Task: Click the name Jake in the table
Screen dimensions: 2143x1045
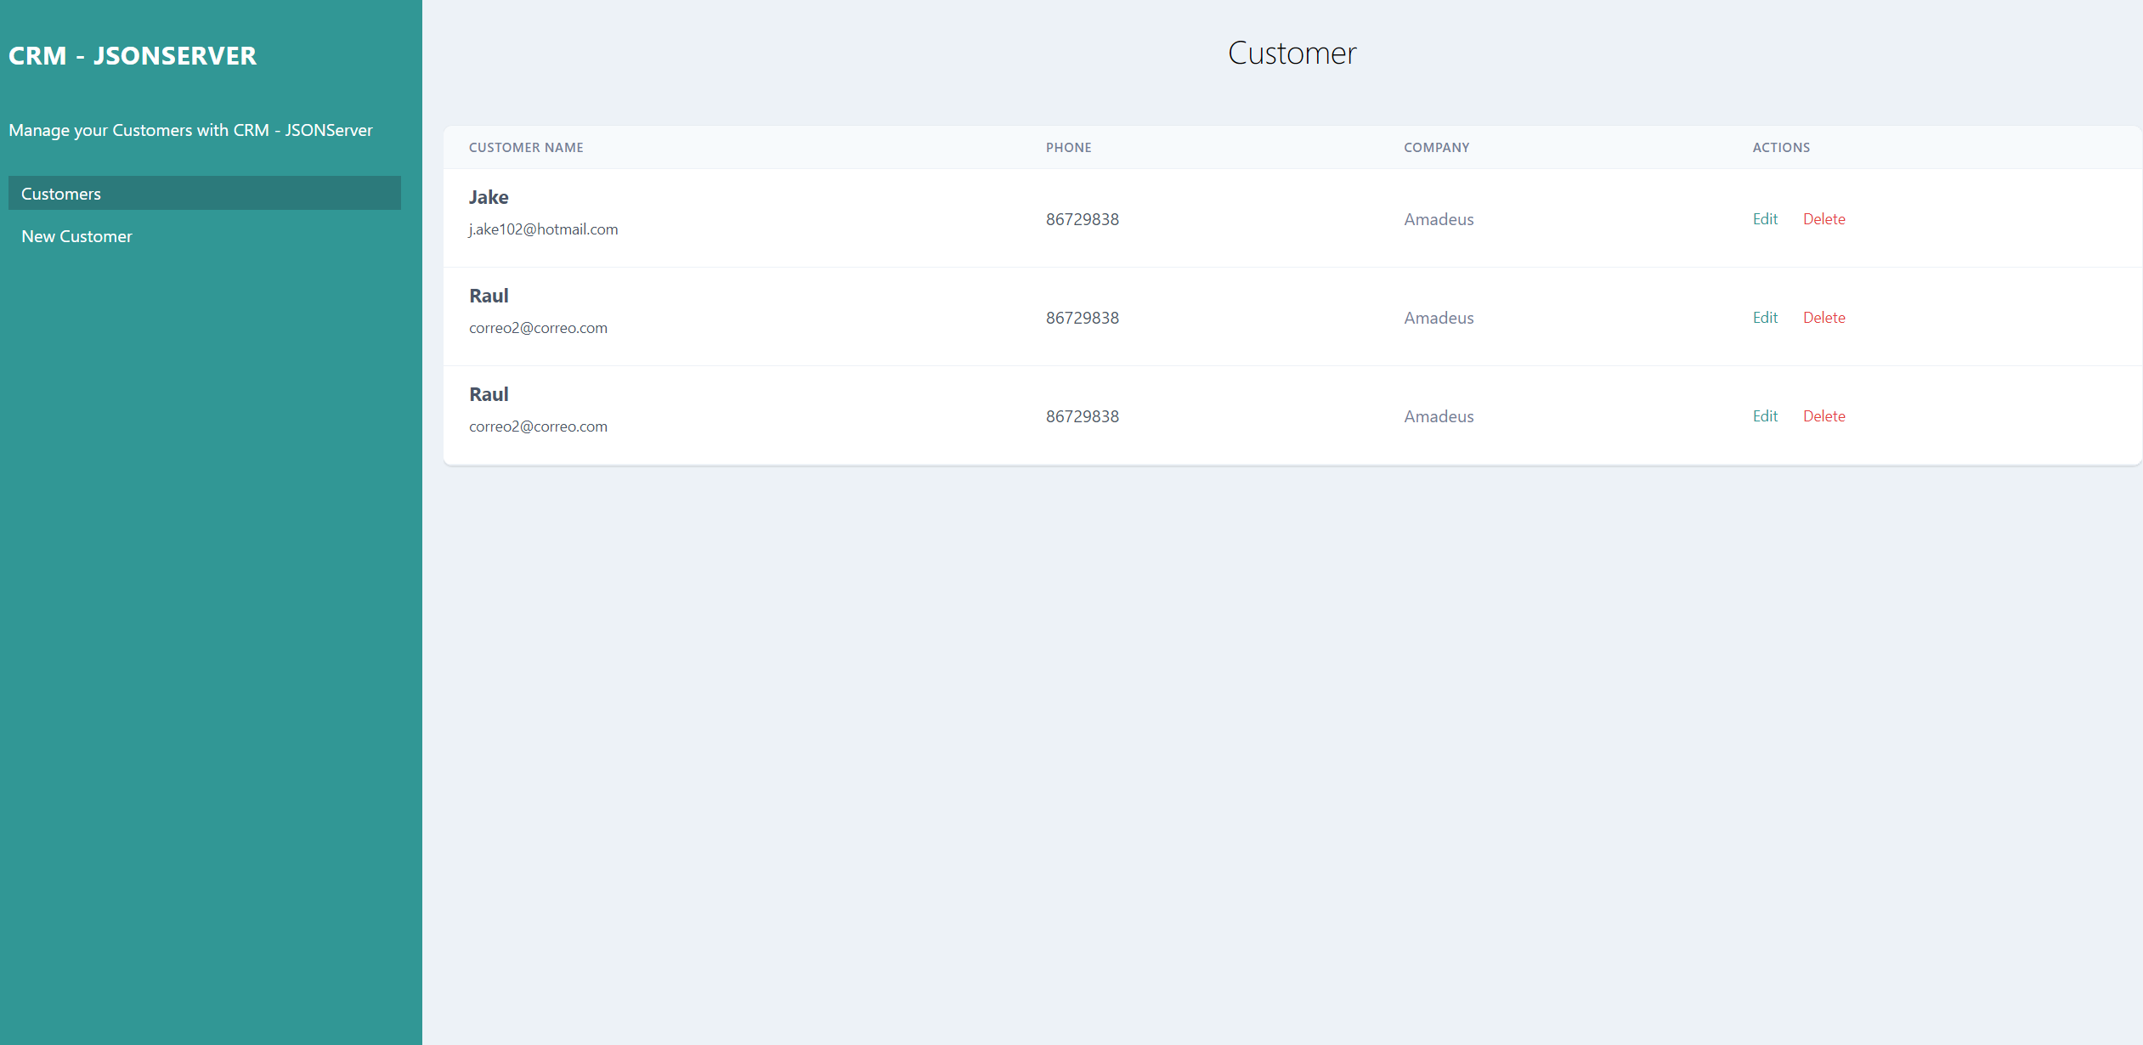Action: (x=489, y=197)
